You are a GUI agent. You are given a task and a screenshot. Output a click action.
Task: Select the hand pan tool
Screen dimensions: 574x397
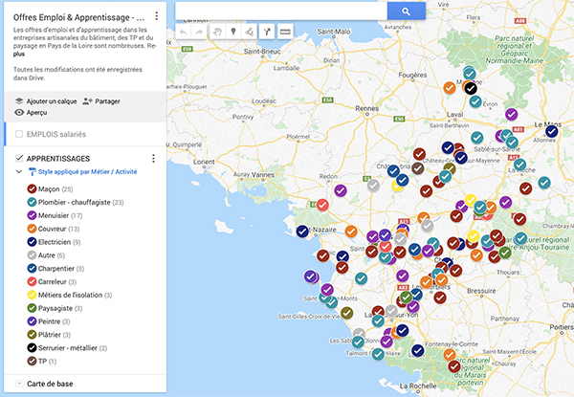[x=216, y=32]
